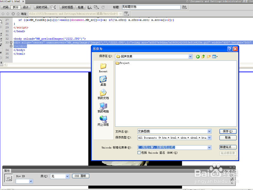Expand the Properties panel bottom arrow
Screen dimensions: 253x190
click(232, 183)
